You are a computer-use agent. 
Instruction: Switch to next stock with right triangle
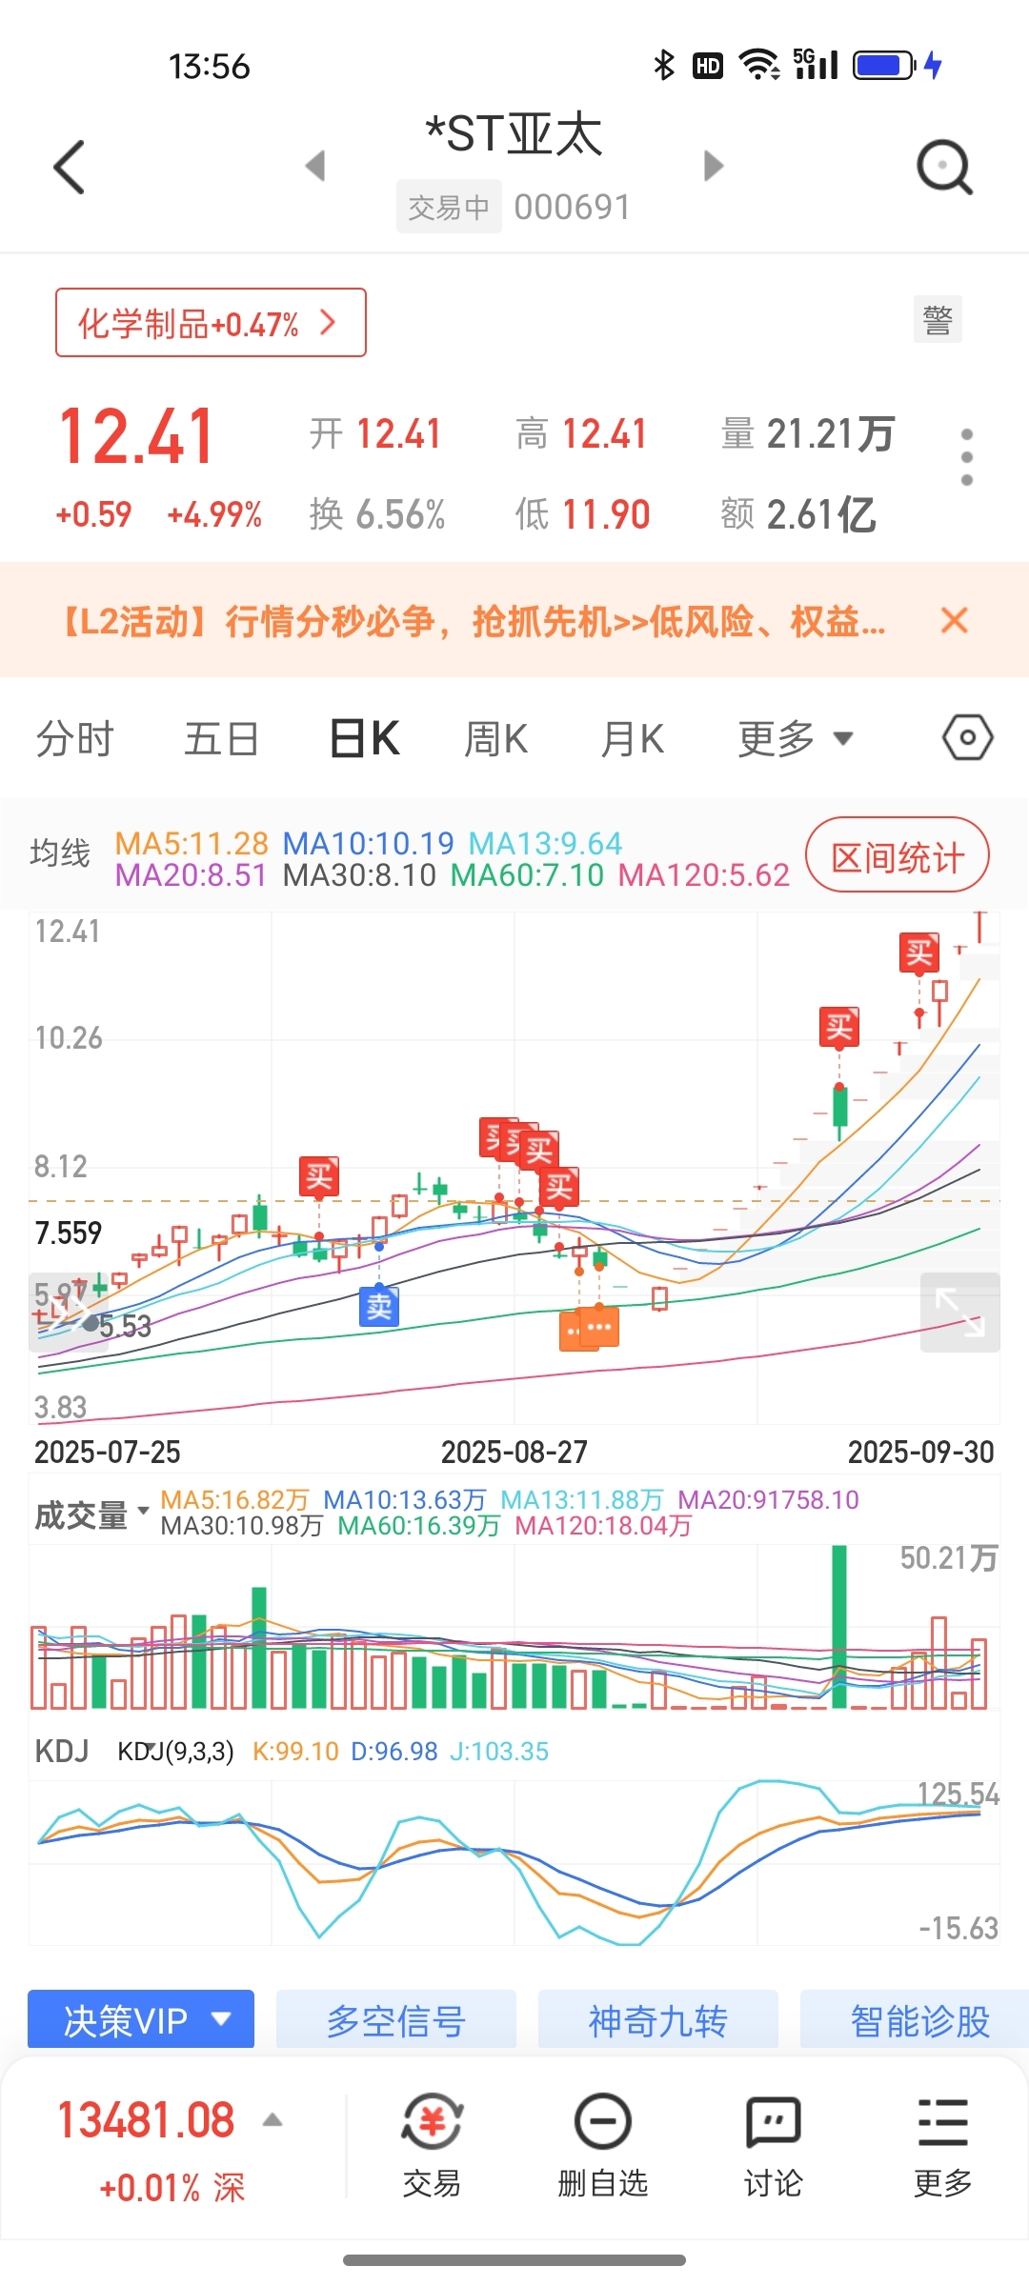coord(714,166)
